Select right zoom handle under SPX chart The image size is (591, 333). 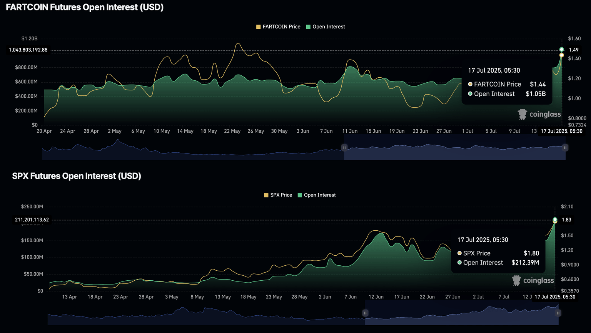point(558,313)
